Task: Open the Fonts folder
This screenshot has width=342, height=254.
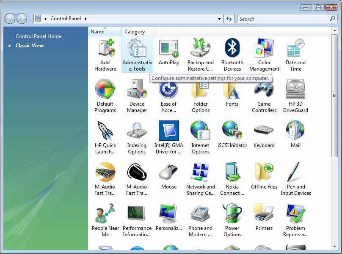Action: pos(232,93)
